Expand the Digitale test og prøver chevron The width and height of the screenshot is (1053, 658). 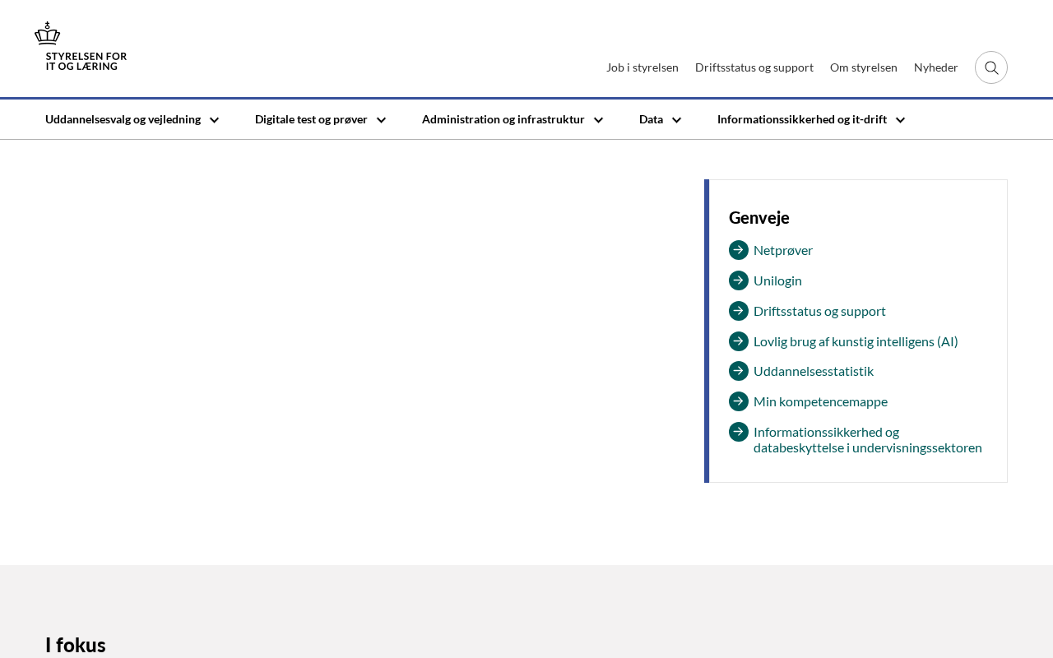382,120
